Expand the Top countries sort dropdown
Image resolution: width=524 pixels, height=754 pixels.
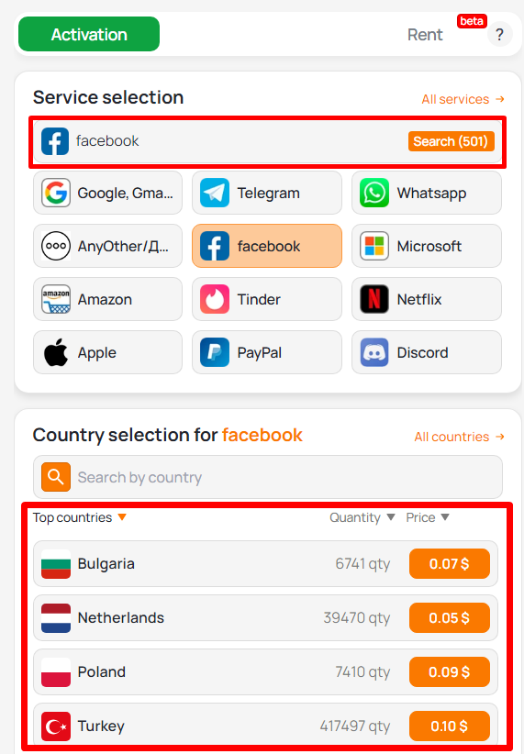coord(80,517)
